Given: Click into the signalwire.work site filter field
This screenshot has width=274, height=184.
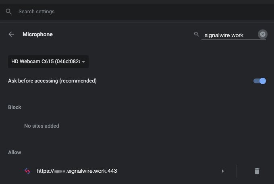Looking at the screenshot, I should point(229,35).
